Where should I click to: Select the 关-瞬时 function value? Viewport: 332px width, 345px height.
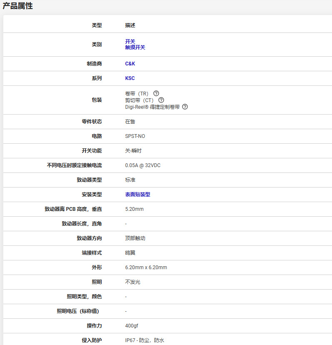[133, 151]
